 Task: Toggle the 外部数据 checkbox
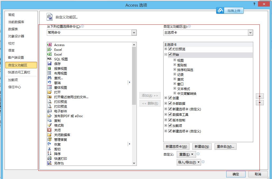pyautogui.click(x=170, y=103)
